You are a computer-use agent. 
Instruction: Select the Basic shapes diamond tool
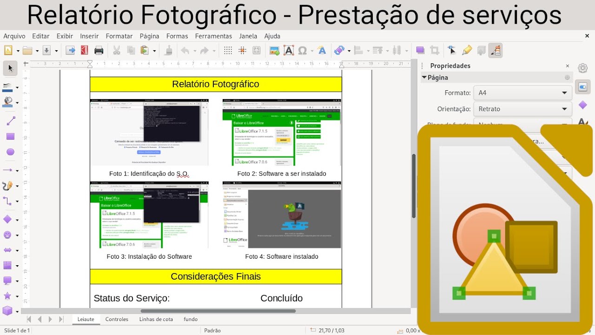tap(8, 219)
